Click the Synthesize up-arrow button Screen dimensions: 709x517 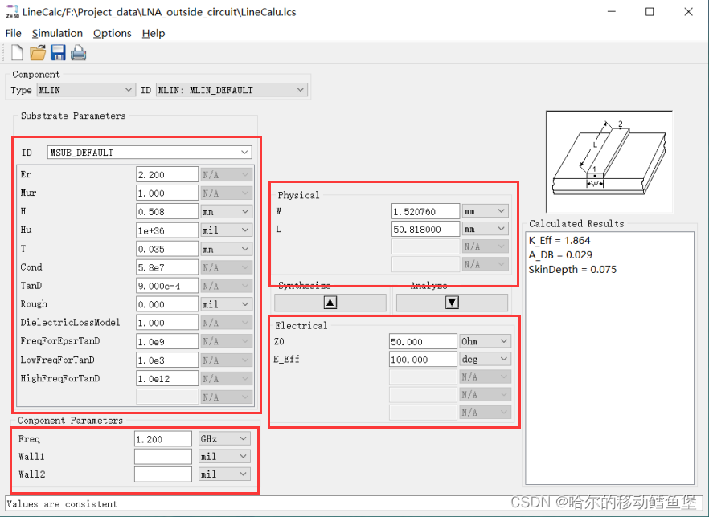(x=330, y=303)
